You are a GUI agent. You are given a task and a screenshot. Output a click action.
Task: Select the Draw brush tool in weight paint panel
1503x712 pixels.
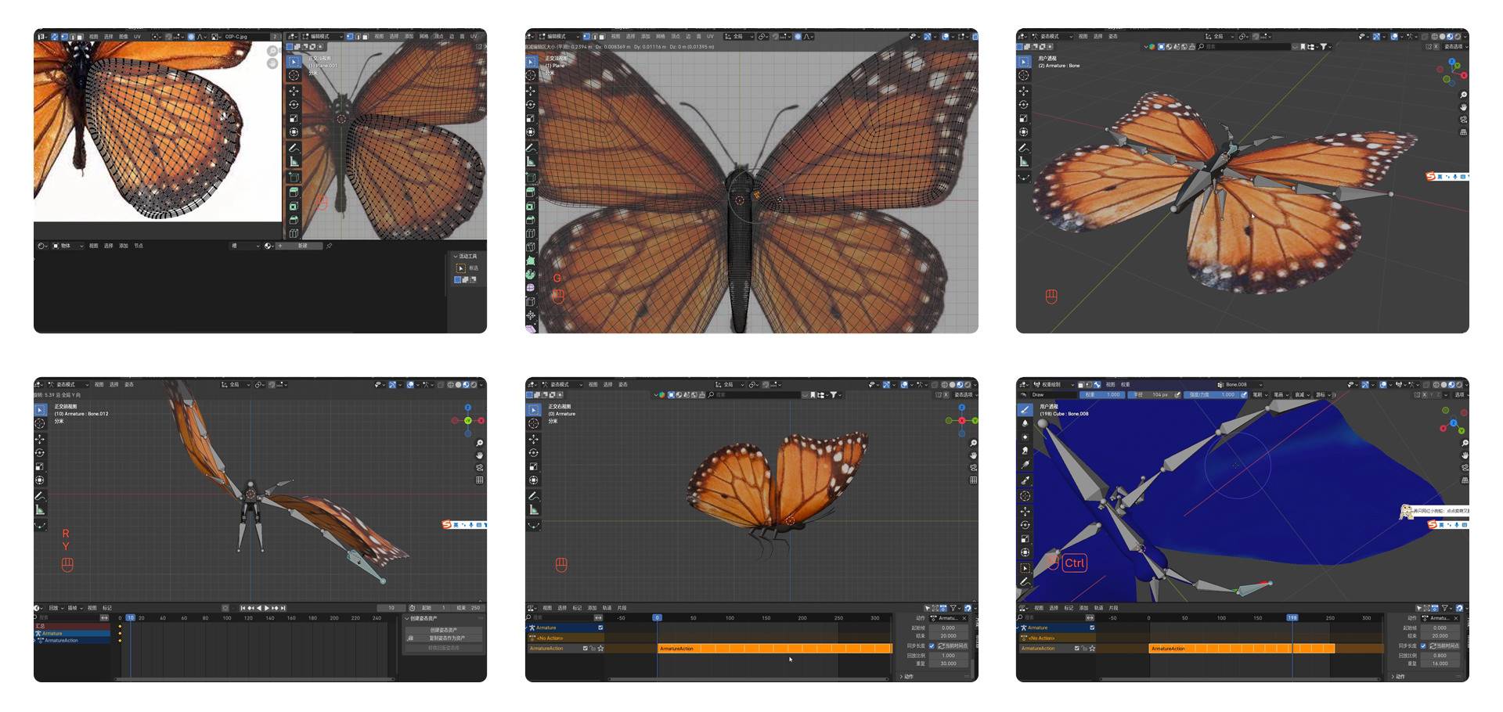(x=1025, y=409)
